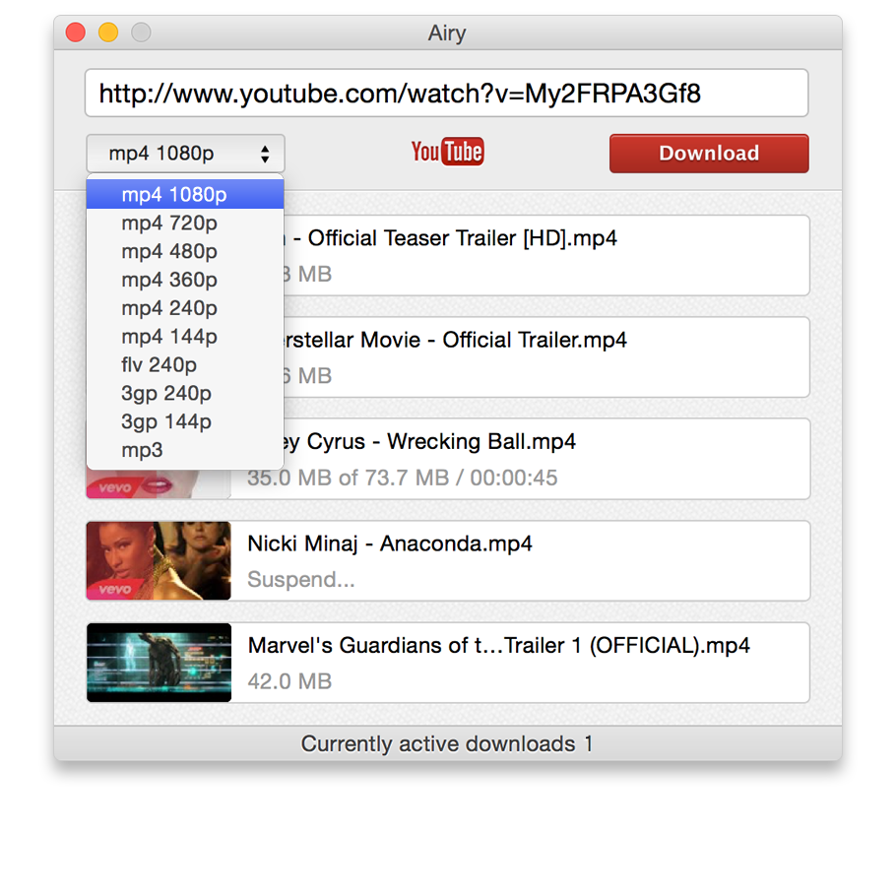Click the red Download button
Viewport: 896px width, 896px height.
pos(709,154)
